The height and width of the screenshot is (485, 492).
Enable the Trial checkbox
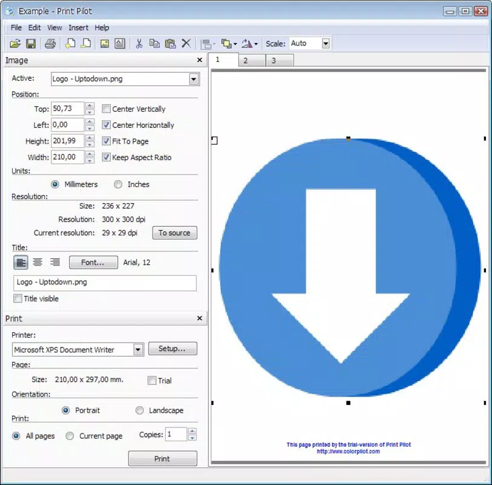tap(152, 380)
